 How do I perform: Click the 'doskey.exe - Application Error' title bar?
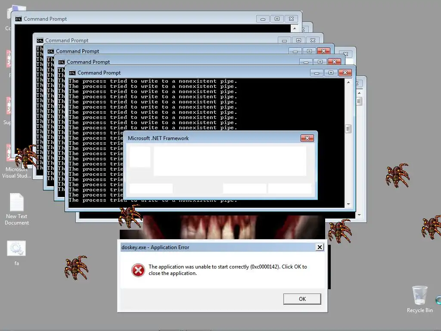pyautogui.click(x=222, y=247)
